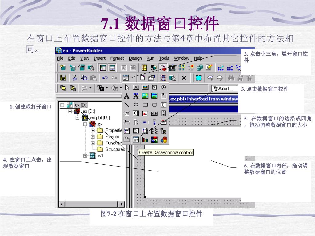The height and width of the screenshot is (236, 315).
Task: Expand the Properties folder
Action: point(93,130)
